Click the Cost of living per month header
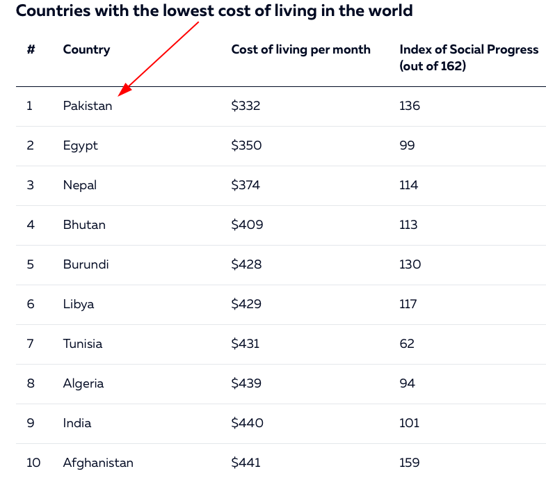 (300, 49)
